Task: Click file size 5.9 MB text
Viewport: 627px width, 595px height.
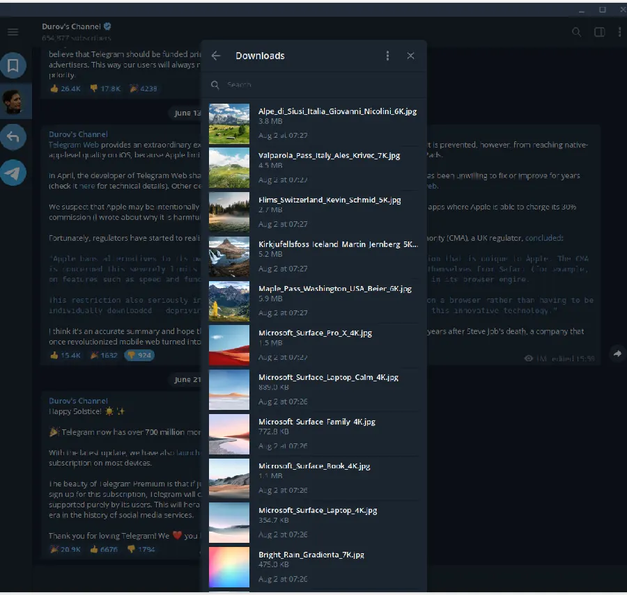Action: pos(270,299)
